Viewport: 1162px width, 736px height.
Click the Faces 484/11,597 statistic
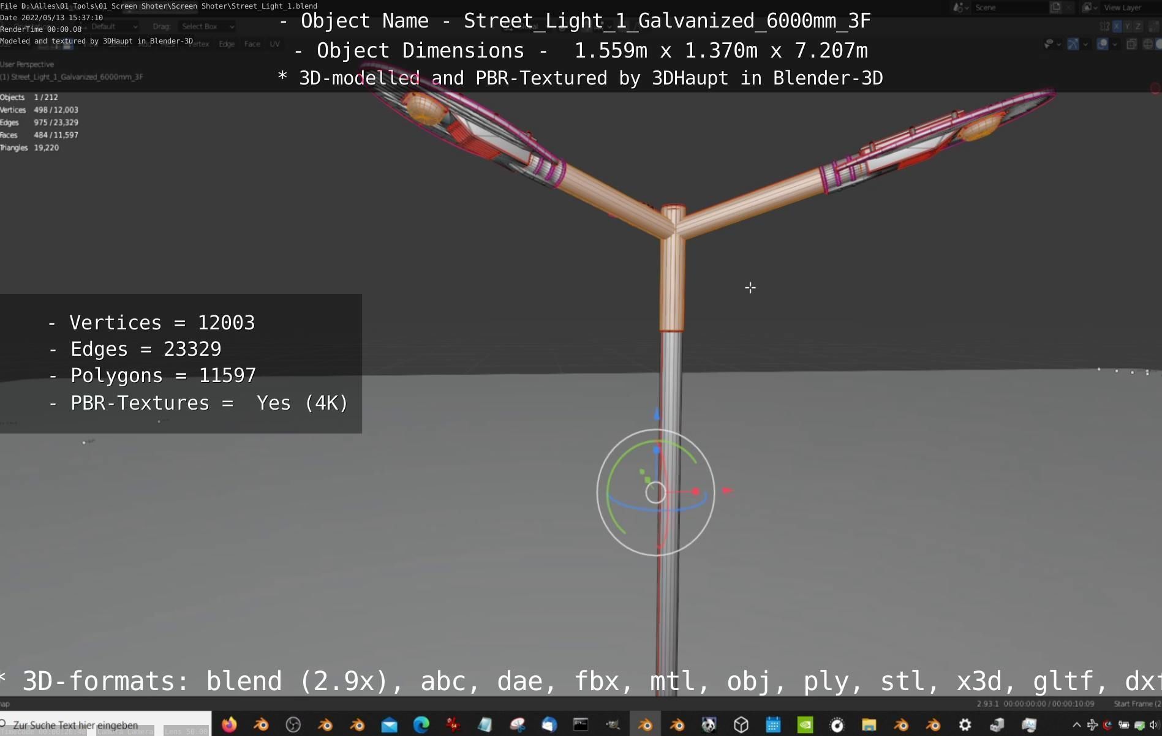39,135
